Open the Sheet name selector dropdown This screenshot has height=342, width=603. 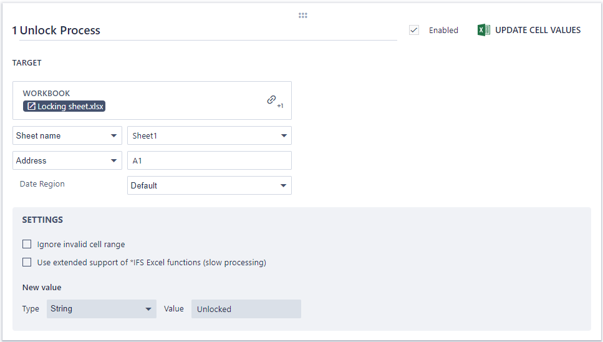67,135
